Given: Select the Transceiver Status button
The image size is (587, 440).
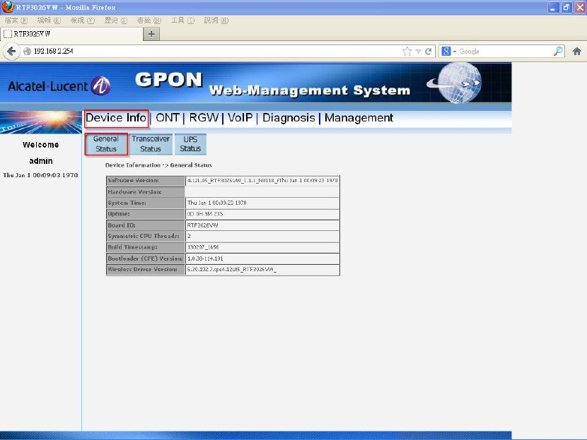Looking at the screenshot, I should [x=151, y=144].
